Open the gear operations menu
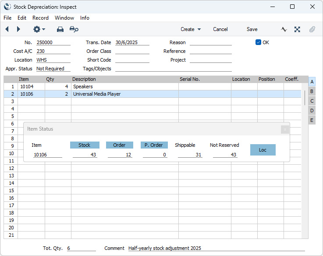The image size is (323, 256). coord(39,29)
